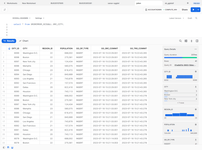This screenshot has height=150, width=202.
Task: Open the Query ID link
Action: (x=186, y=65)
